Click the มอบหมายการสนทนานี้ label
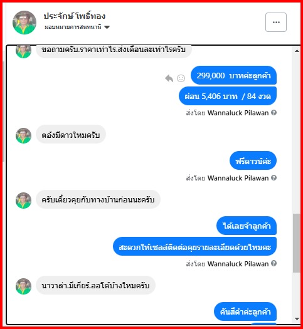 coord(73,27)
